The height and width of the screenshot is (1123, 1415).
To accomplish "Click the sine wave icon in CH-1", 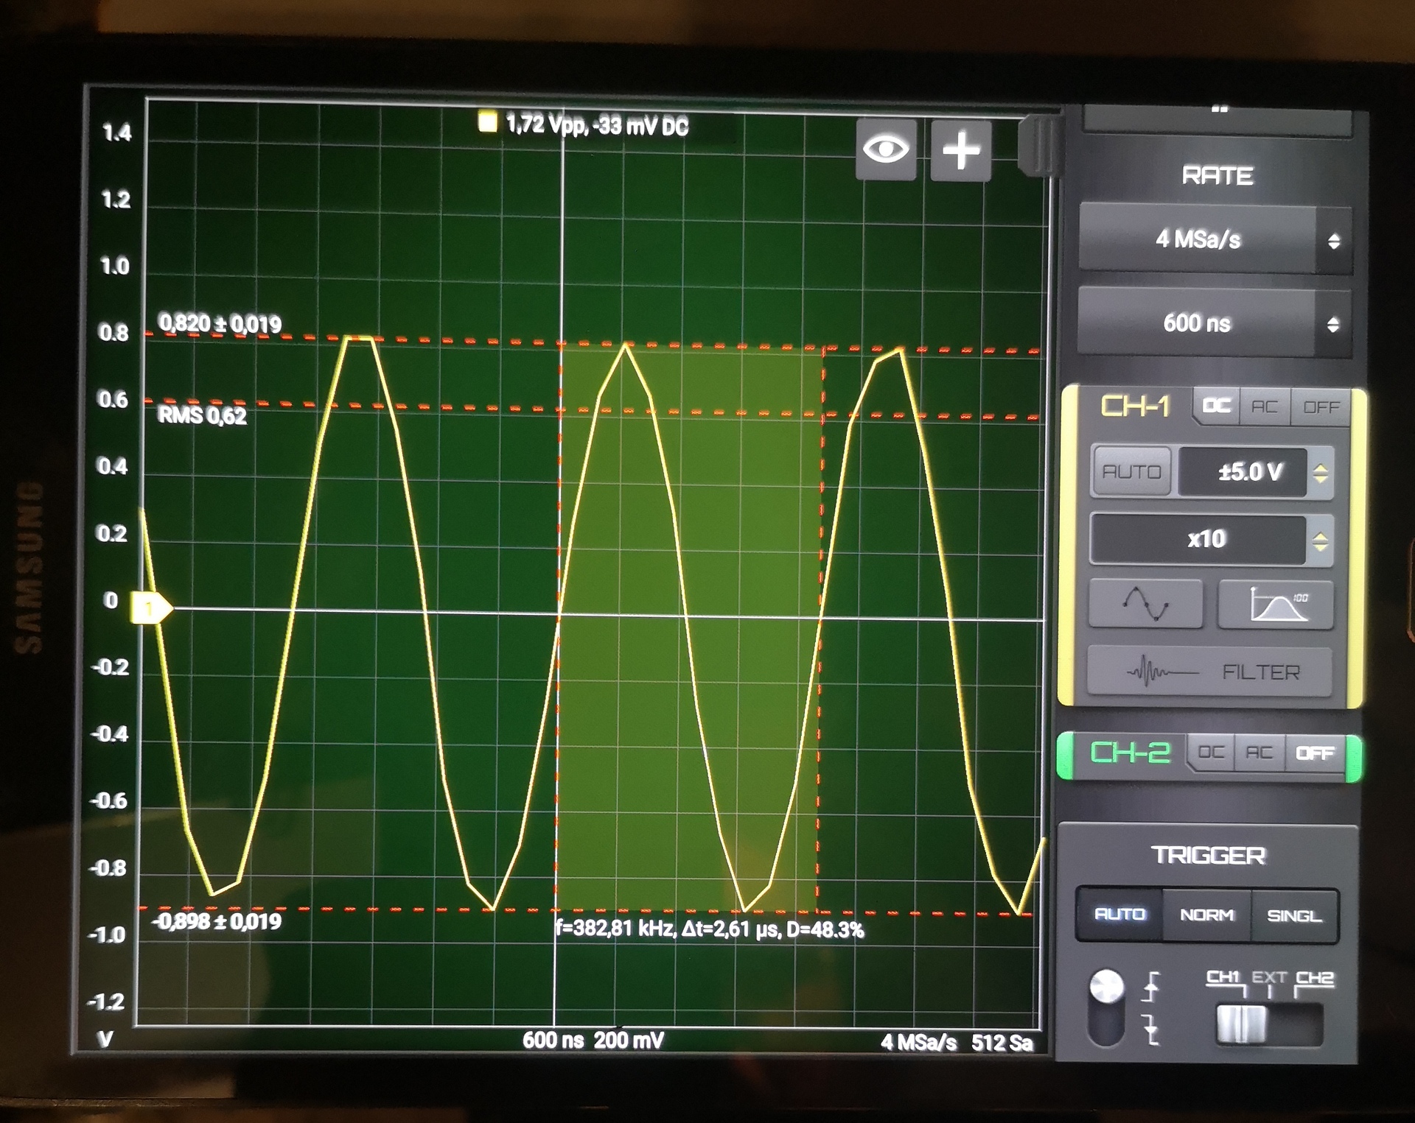I will click(x=1145, y=604).
